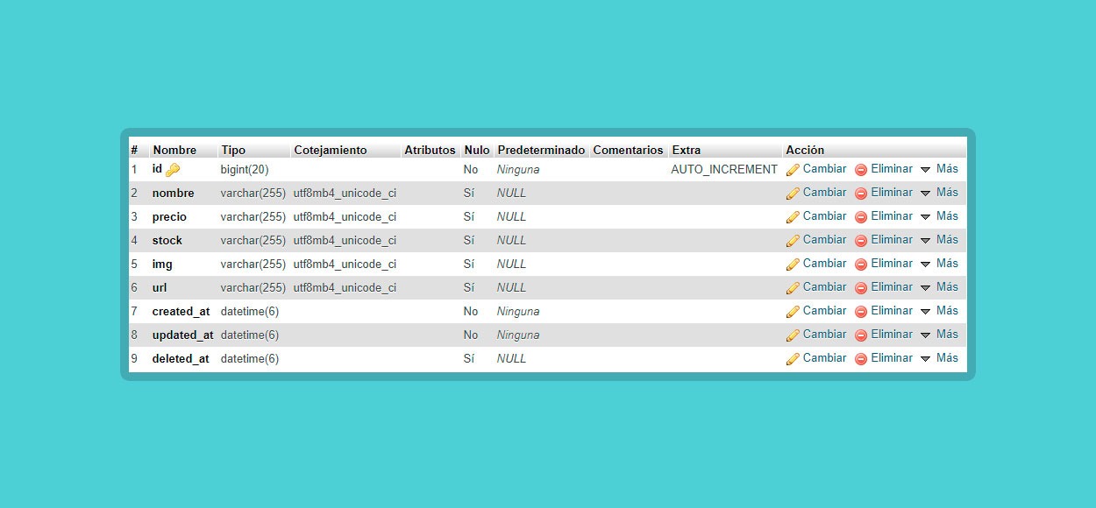Expand the Más dropdown for updated_at row

pos(939,335)
